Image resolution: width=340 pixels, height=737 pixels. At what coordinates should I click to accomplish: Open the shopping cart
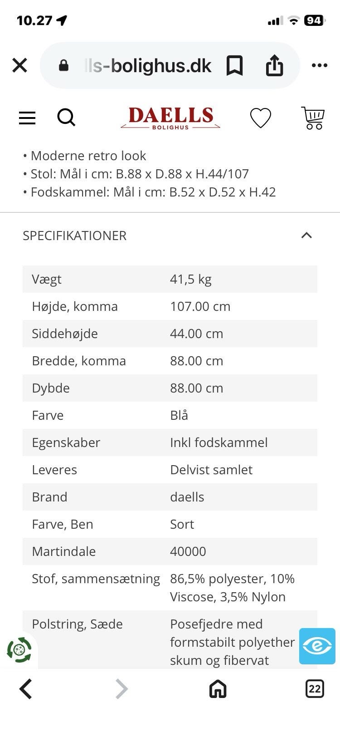[x=313, y=118]
